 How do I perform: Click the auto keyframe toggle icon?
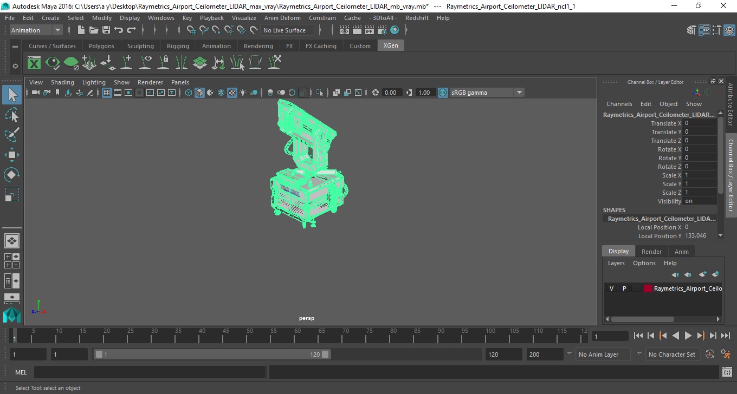(710, 354)
